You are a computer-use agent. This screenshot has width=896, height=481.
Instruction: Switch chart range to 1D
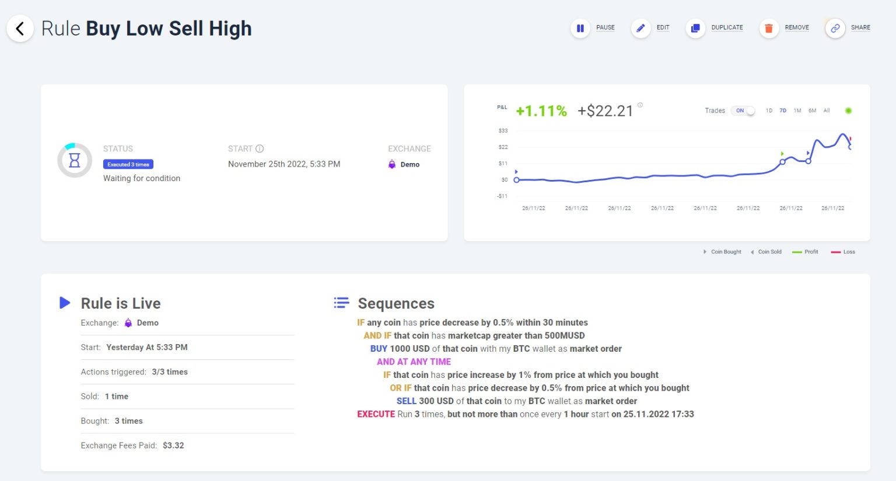pyautogui.click(x=769, y=110)
